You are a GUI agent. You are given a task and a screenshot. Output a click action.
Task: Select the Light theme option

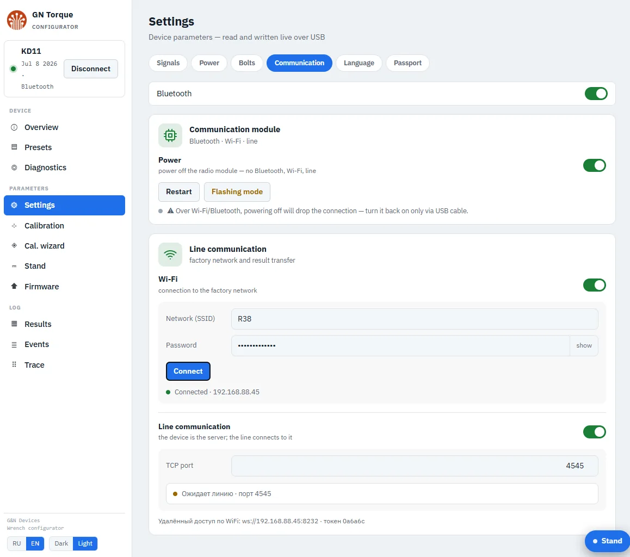coord(85,543)
